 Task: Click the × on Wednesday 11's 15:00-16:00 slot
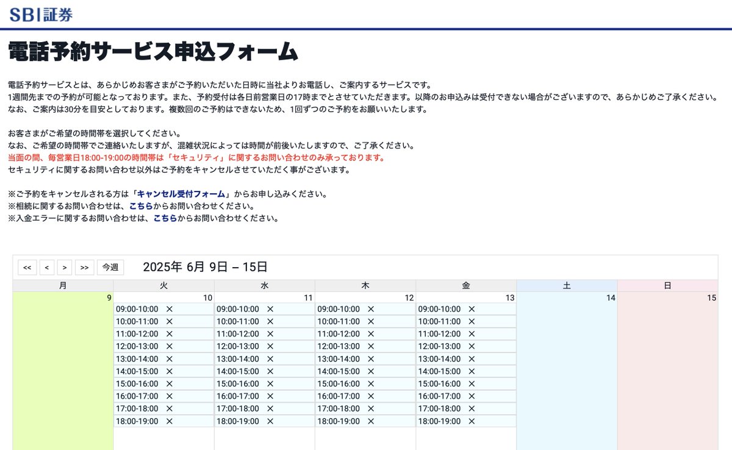point(270,384)
